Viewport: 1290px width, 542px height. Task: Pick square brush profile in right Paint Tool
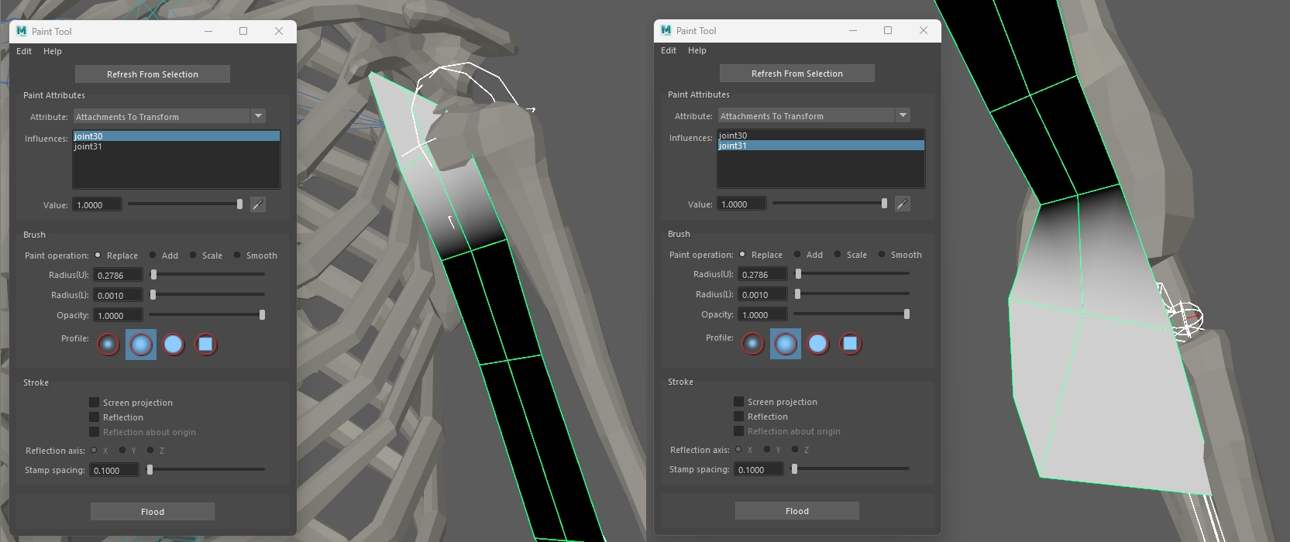(850, 344)
